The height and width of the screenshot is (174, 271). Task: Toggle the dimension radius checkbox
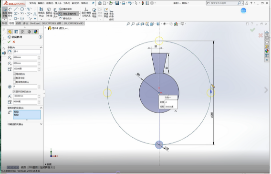(14, 78)
